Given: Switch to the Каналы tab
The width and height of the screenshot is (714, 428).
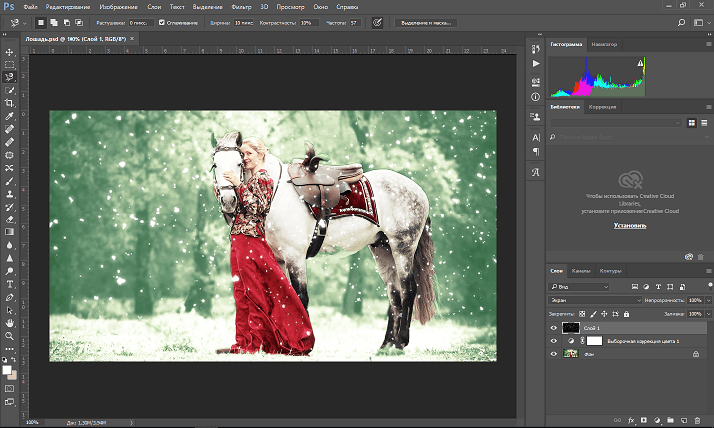Looking at the screenshot, I should (x=581, y=271).
